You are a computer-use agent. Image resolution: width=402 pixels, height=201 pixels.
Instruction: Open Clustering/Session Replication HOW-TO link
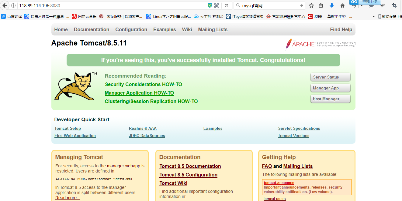(151, 101)
